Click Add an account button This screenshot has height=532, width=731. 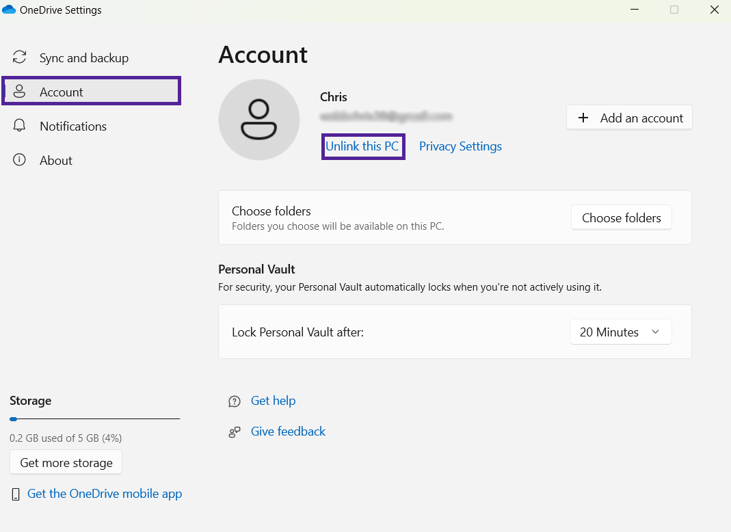click(629, 118)
